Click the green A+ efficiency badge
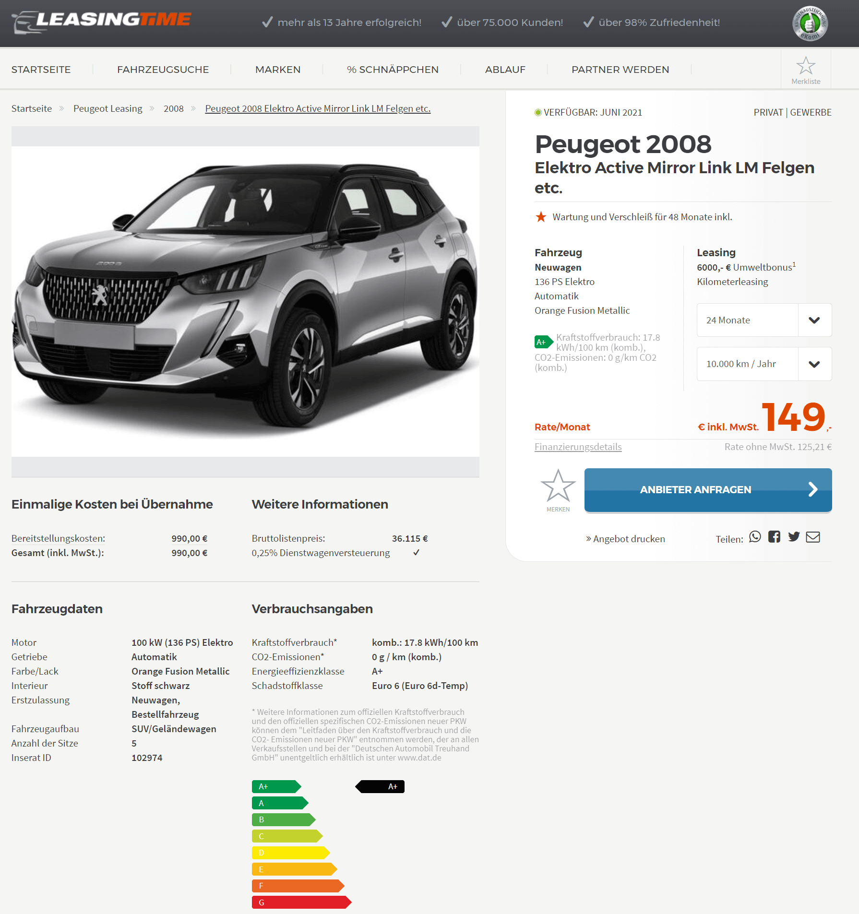 [x=544, y=342]
